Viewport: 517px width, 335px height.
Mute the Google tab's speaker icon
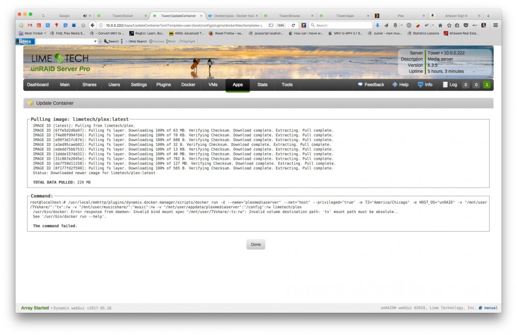tap(85, 16)
